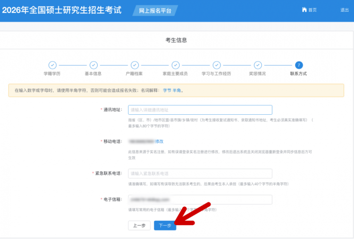Open the 首页 link in header
Image resolution: width=354 pixels, height=239 pixels.
pyautogui.click(x=312, y=10)
